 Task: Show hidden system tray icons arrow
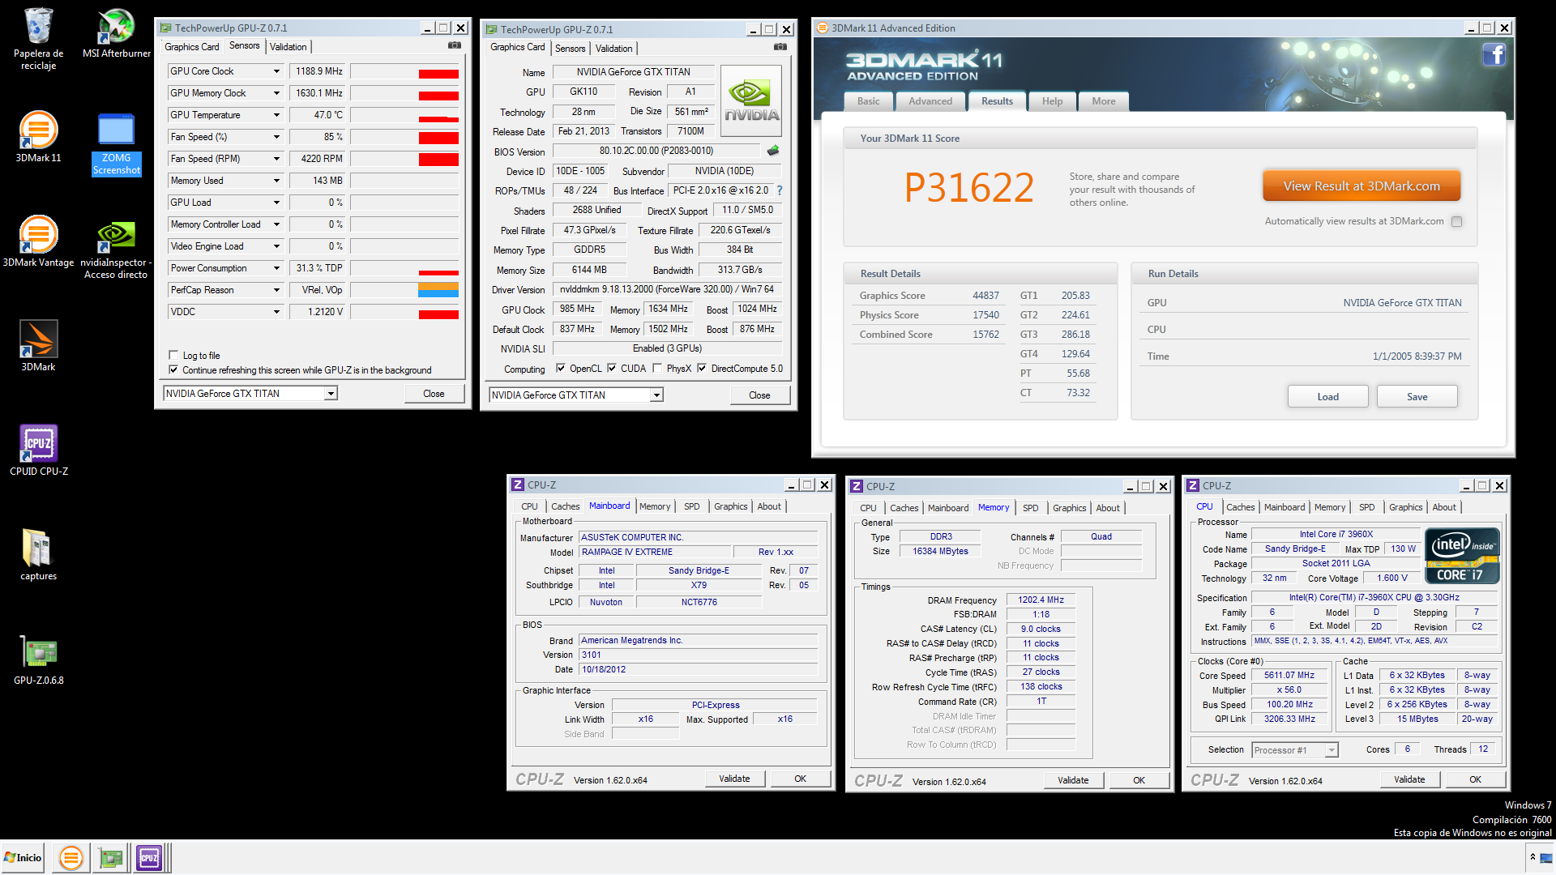tap(1532, 858)
